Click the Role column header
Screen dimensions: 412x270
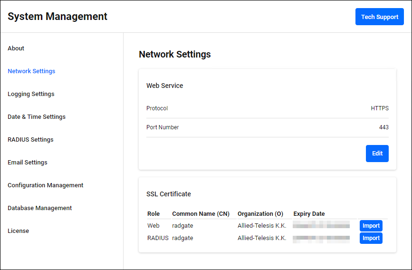point(153,214)
